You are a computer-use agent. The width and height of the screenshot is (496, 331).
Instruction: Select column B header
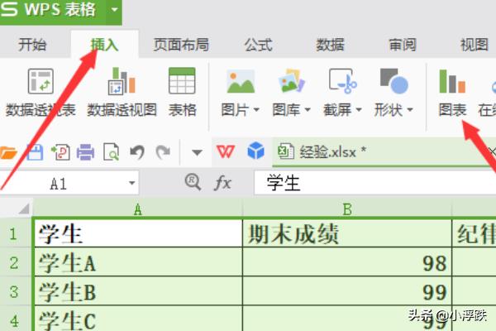coord(347,209)
